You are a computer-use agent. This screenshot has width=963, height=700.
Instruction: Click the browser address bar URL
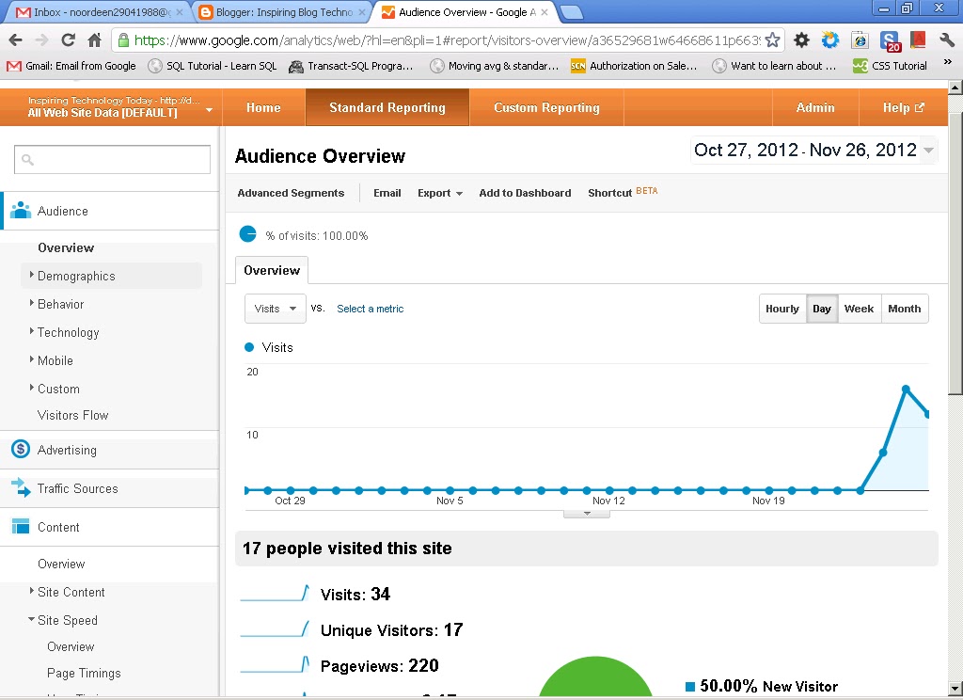click(447, 40)
